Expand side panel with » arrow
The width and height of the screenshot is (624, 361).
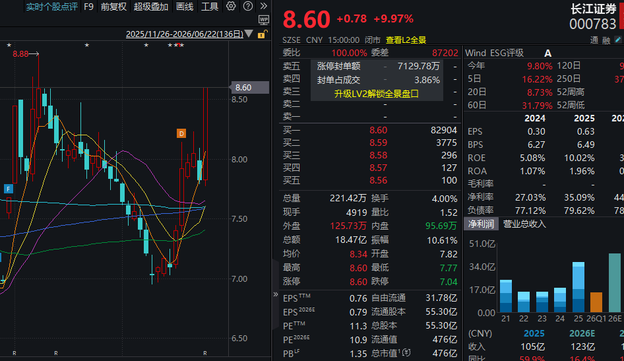275,294
